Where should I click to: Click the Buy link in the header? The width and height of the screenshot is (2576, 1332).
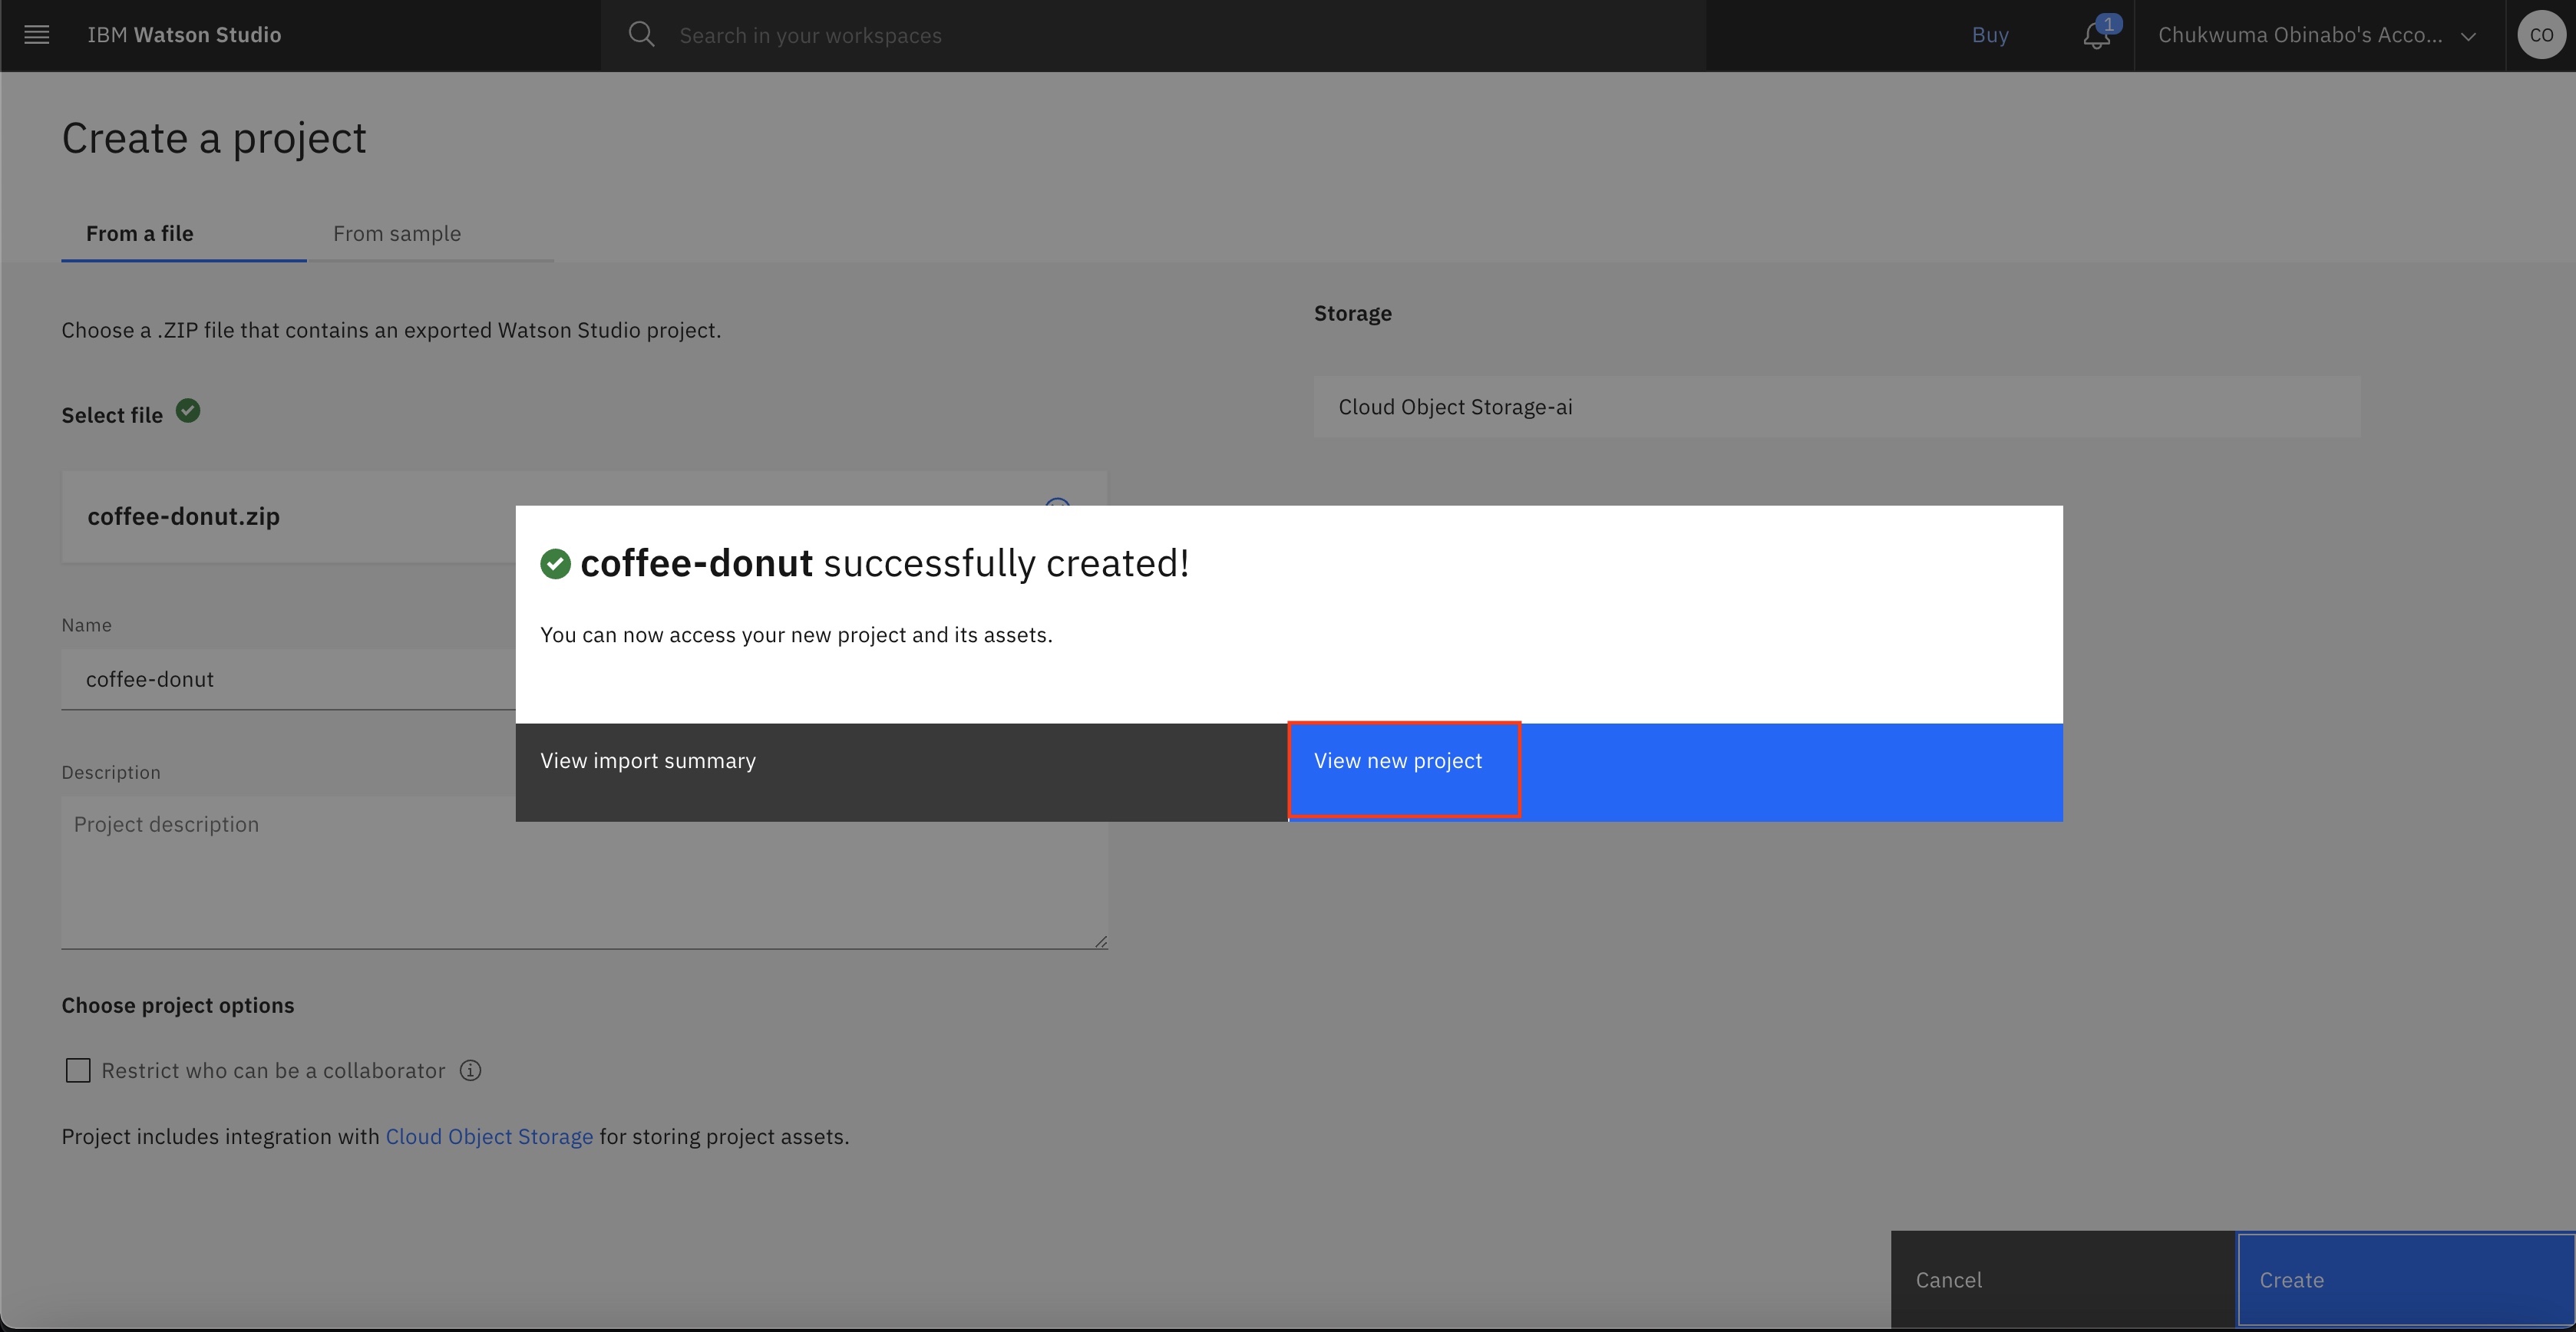1989,35
